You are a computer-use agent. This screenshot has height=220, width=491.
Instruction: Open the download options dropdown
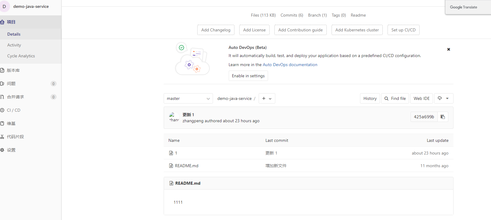(444, 98)
